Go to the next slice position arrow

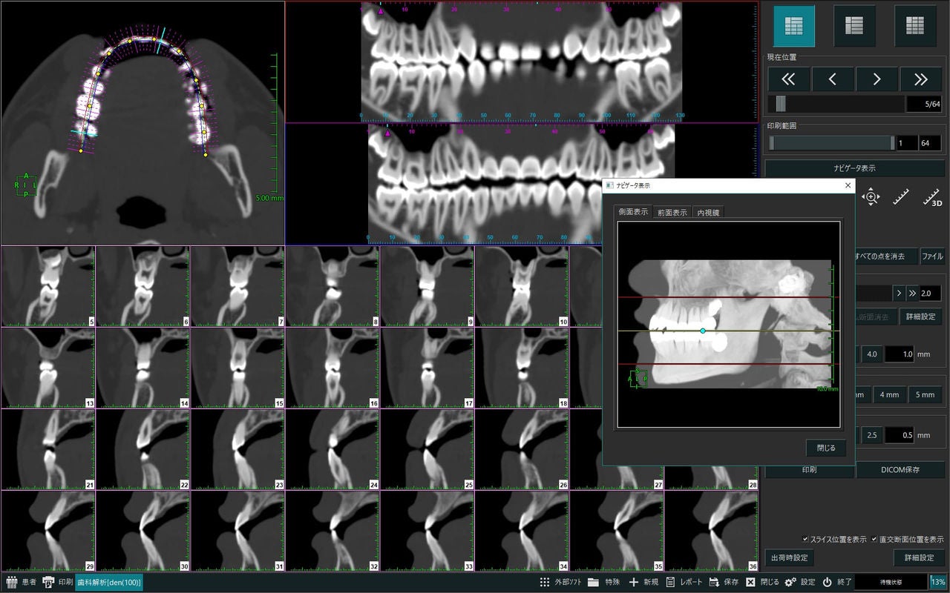[x=877, y=79]
